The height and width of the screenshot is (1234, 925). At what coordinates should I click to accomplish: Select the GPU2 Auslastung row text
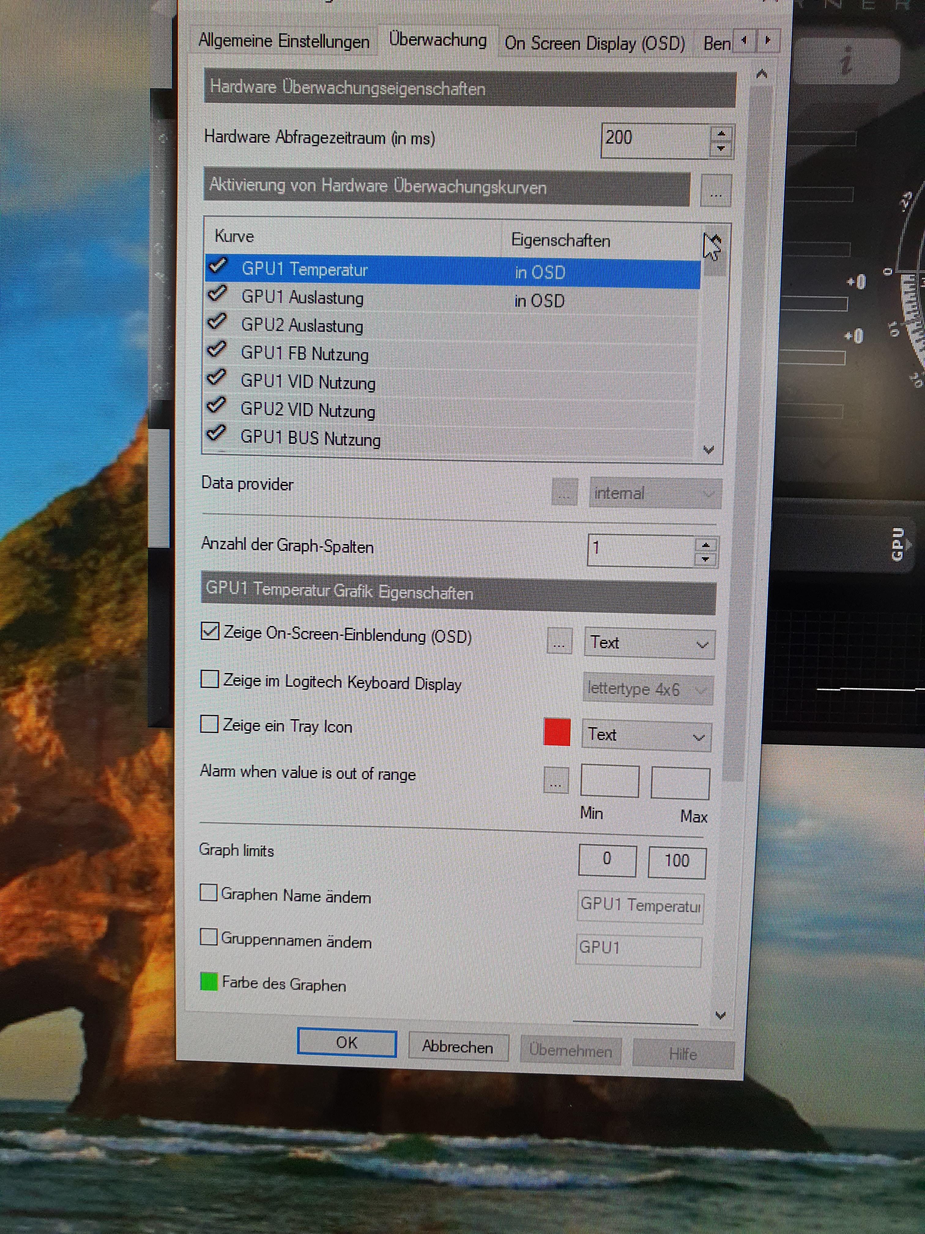[x=302, y=325]
